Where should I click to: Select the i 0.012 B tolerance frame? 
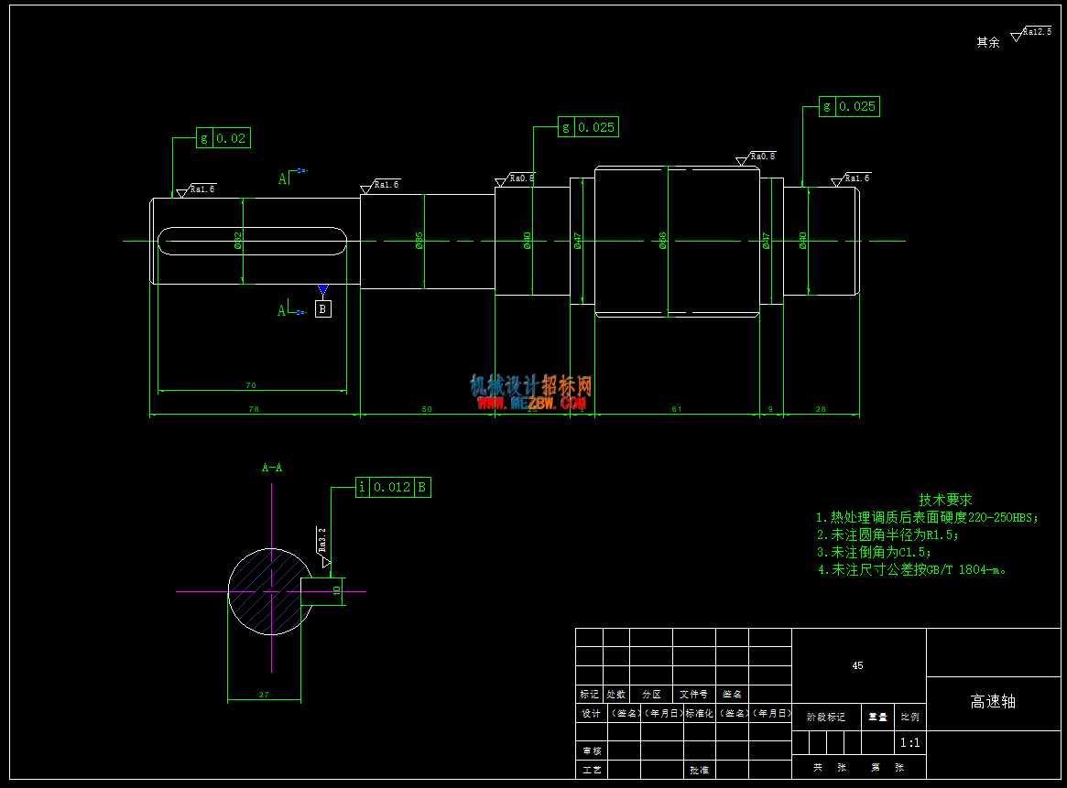pyautogui.click(x=393, y=487)
